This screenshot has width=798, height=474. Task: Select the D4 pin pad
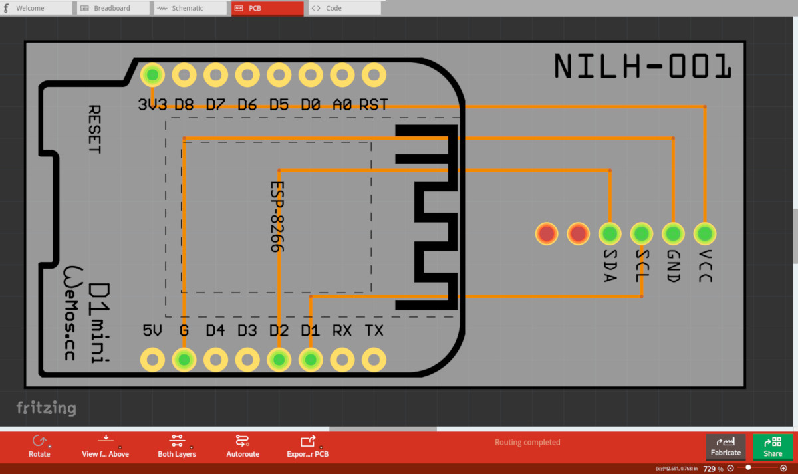point(216,360)
